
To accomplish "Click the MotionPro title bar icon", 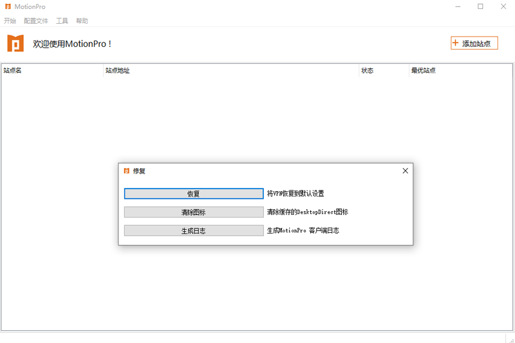I will (8, 6).
